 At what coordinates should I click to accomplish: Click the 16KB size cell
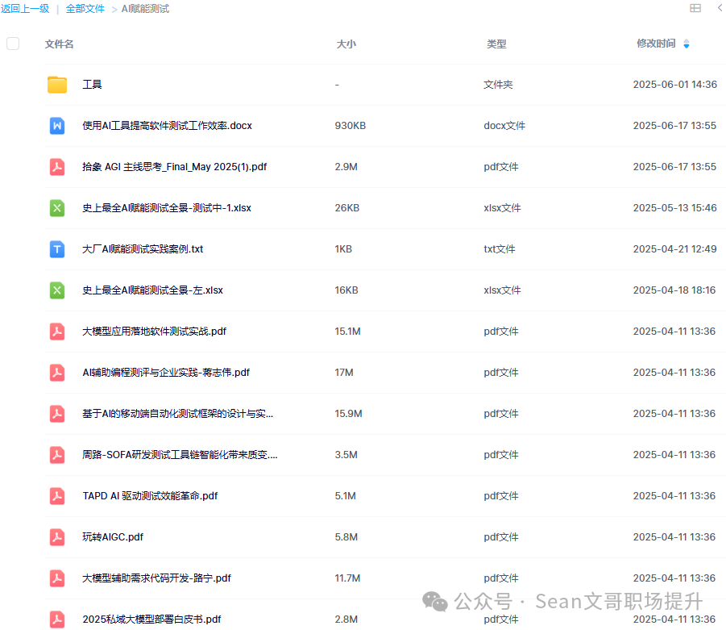346,290
